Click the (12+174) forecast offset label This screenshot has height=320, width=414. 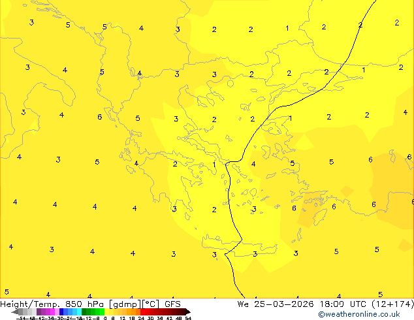click(392, 304)
